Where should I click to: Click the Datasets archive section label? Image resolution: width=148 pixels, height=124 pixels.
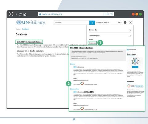click(75, 89)
